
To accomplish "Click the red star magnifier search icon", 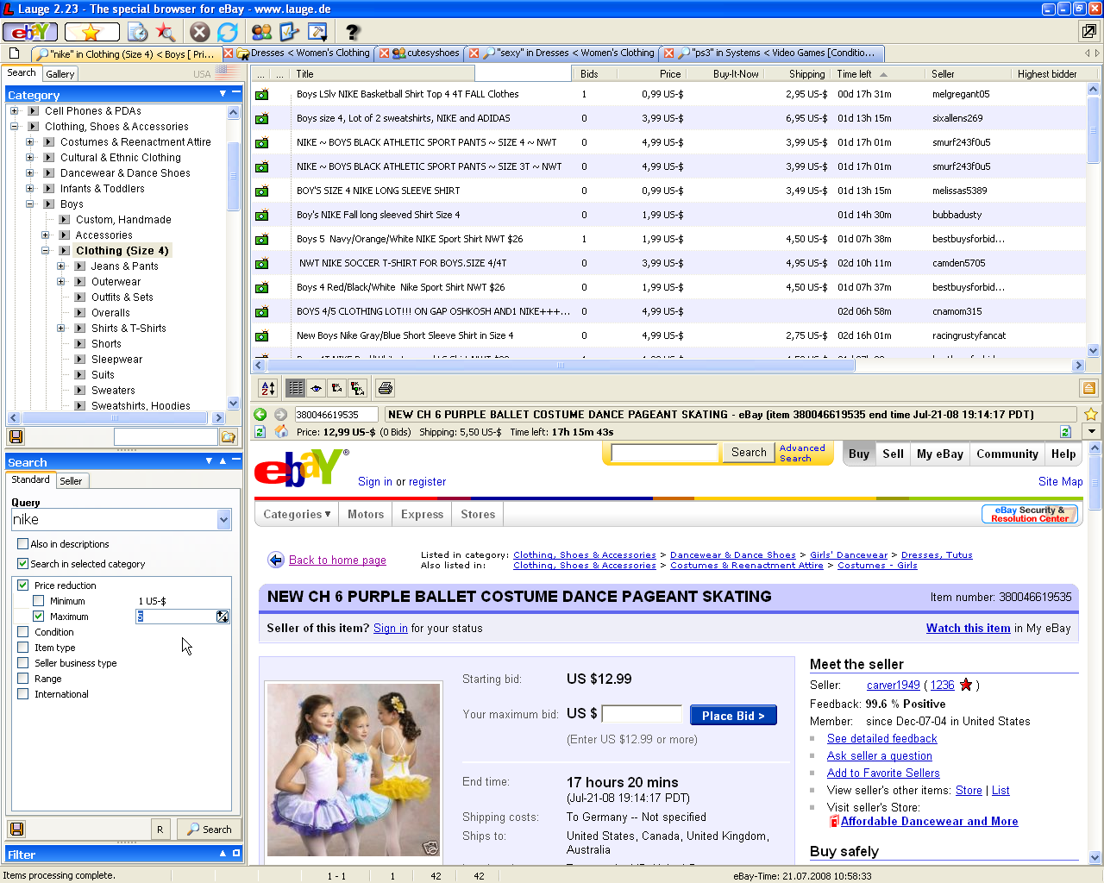I will click(166, 33).
